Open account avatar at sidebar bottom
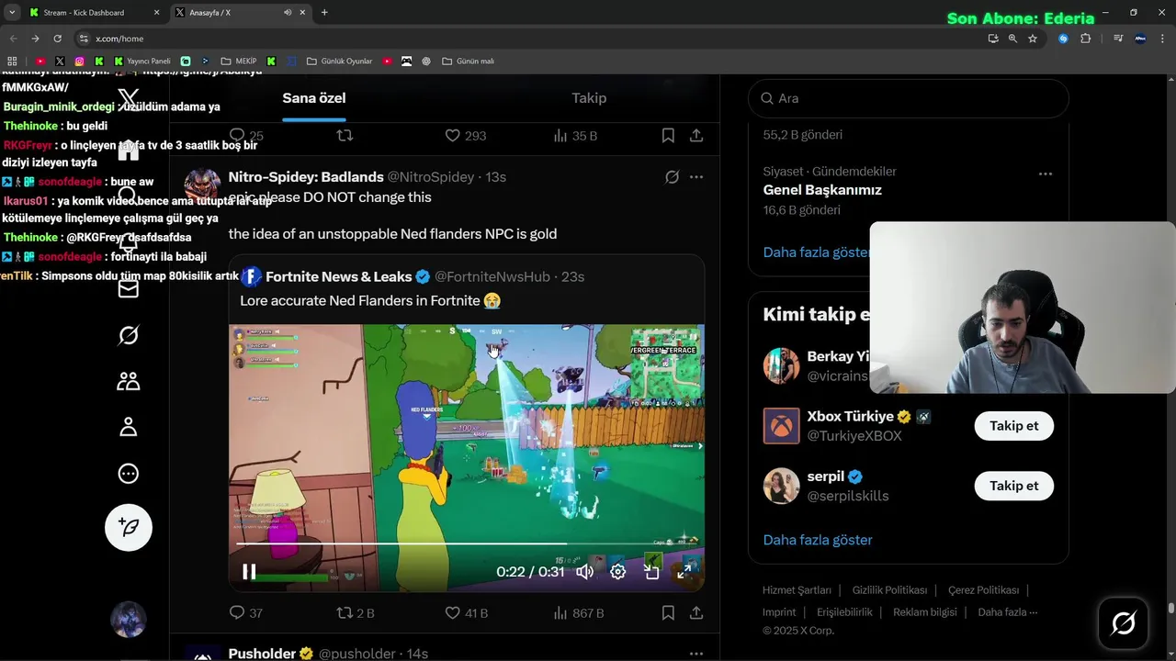Screen dimensions: 1176x661 129,620
